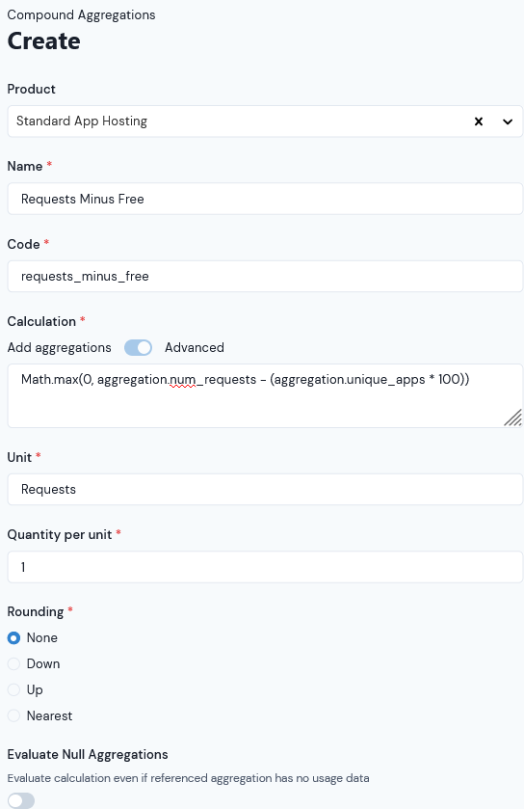Click the Name input field
524x809 pixels.
click(x=265, y=199)
